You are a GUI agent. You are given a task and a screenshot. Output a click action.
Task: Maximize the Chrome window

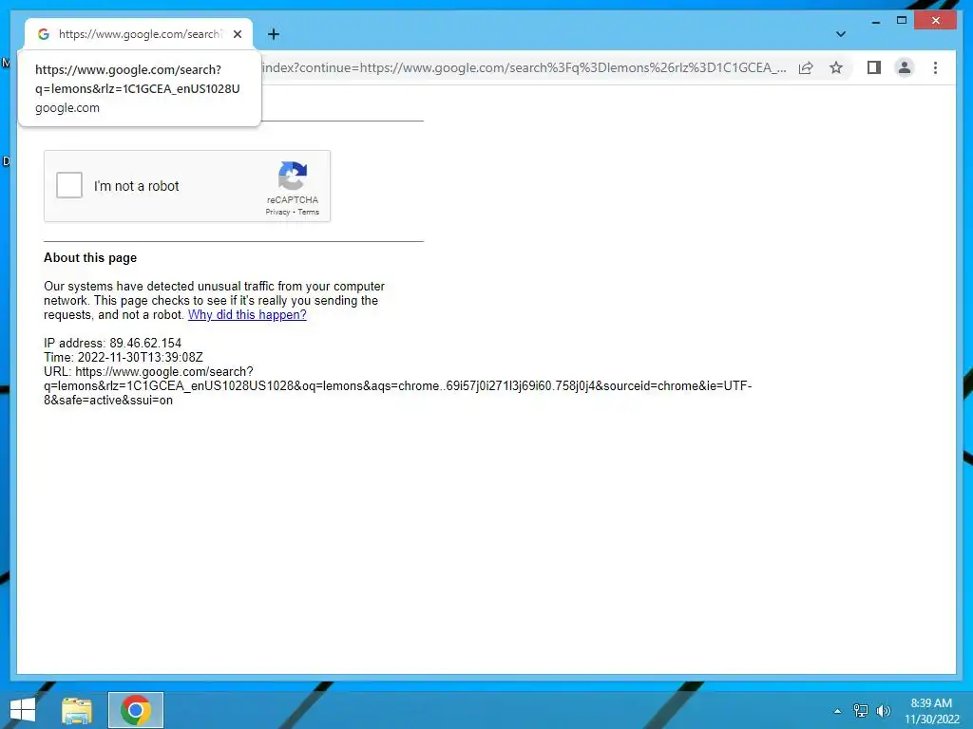pos(902,21)
